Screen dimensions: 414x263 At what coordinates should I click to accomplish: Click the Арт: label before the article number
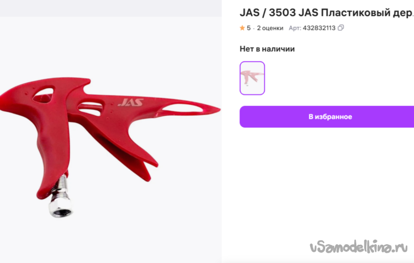tap(295, 28)
